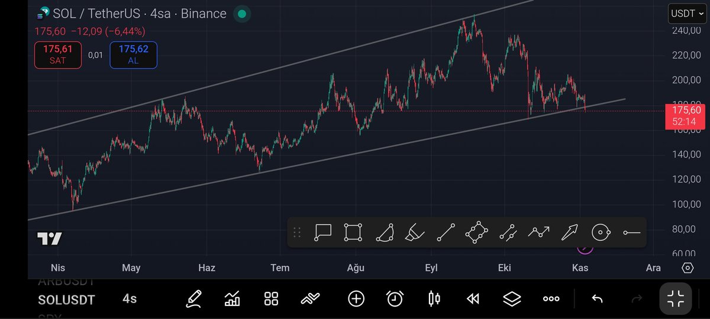The image size is (710, 319).
Task: Click SOL / TetherUS chart title
Action: coord(140,13)
